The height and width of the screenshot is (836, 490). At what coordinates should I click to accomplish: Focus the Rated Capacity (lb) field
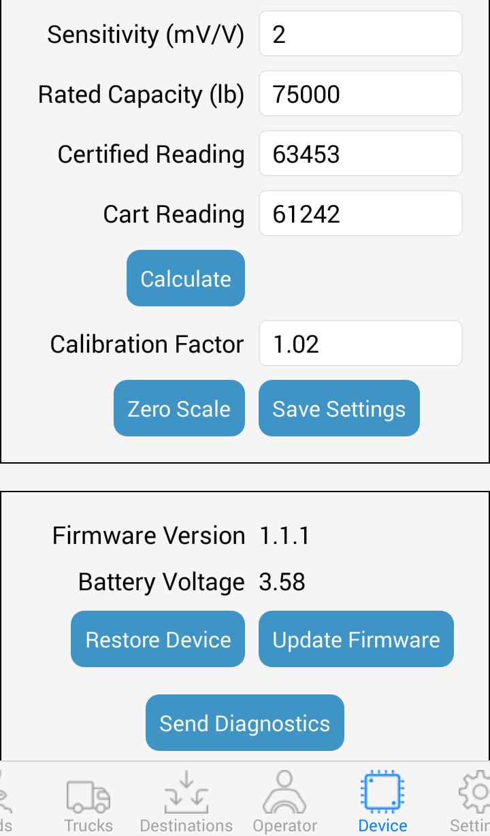[361, 94]
